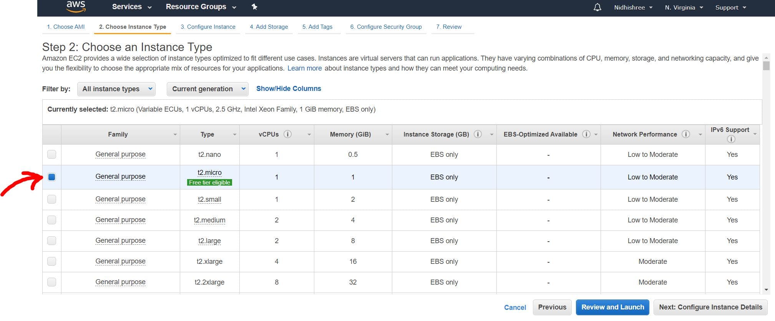This screenshot has height=321, width=775.
Task: Click the t2.nano type link
Action: point(209,155)
